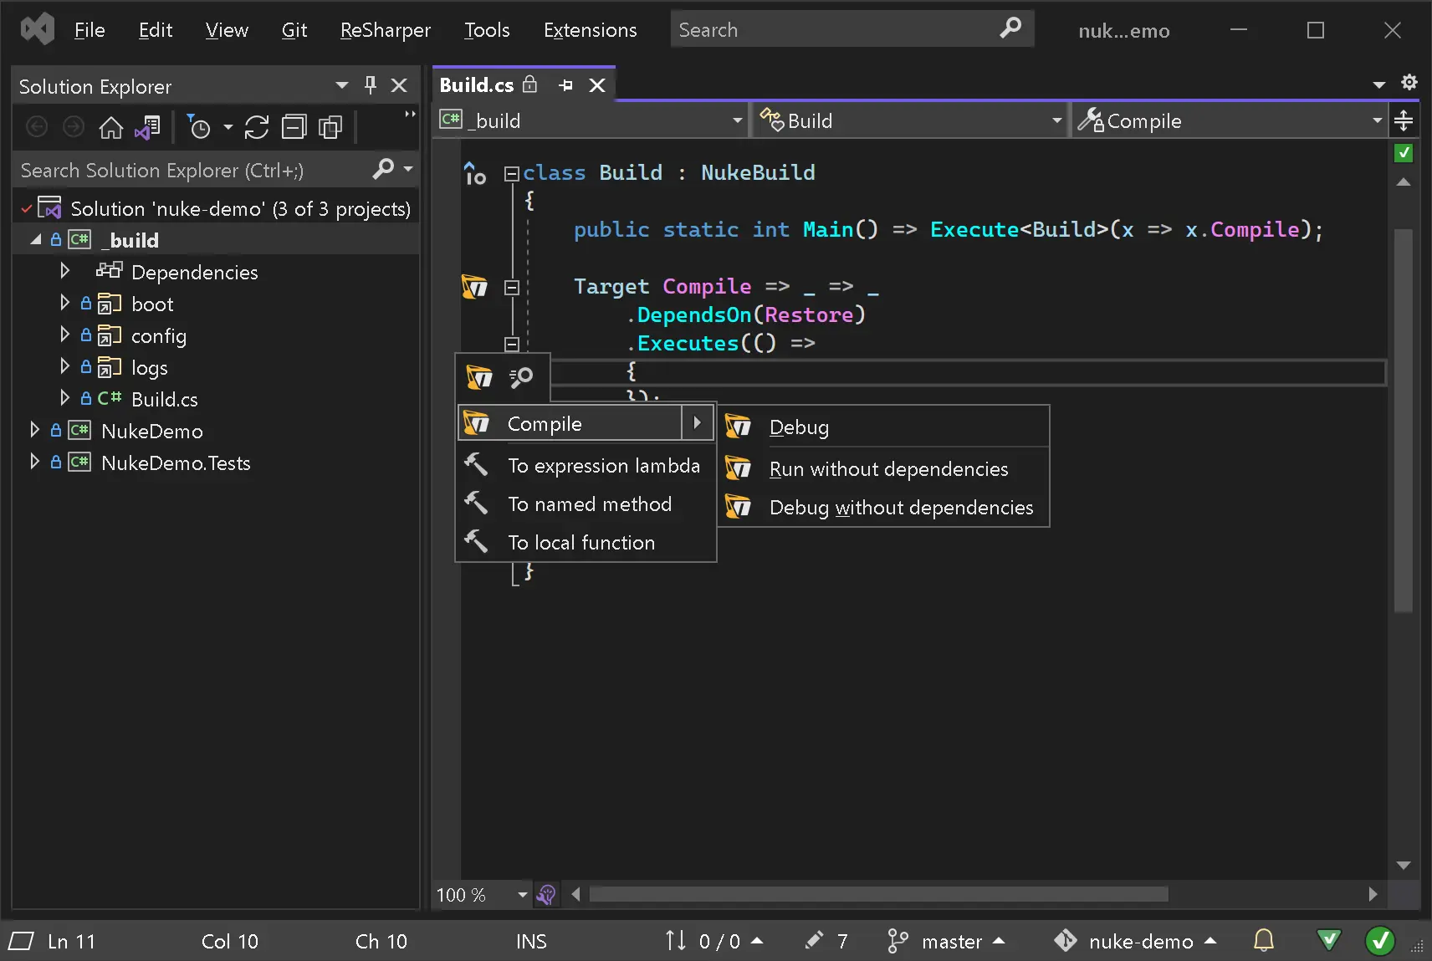1432x961 pixels.
Task: Expand the logs folder
Action: [x=64, y=366]
